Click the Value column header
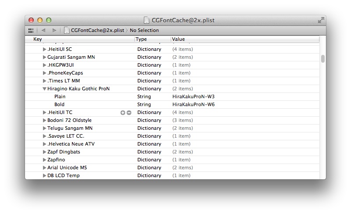 click(245, 39)
